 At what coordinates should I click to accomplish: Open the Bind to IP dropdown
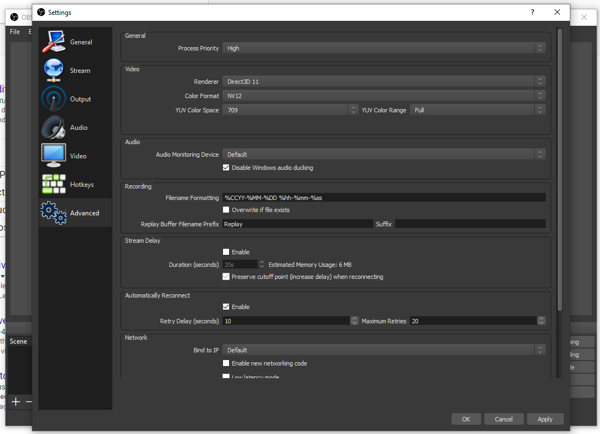pos(384,350)
